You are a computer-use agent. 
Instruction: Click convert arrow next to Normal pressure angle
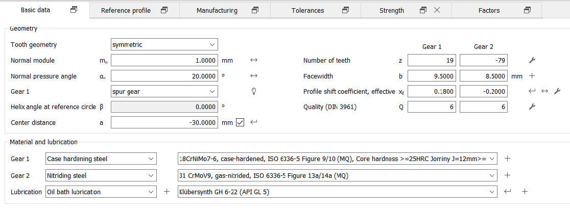[254, 76]
